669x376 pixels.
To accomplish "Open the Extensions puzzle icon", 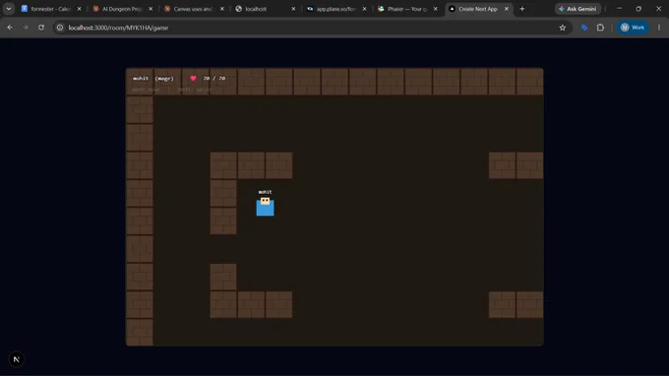I will [600, 28].
